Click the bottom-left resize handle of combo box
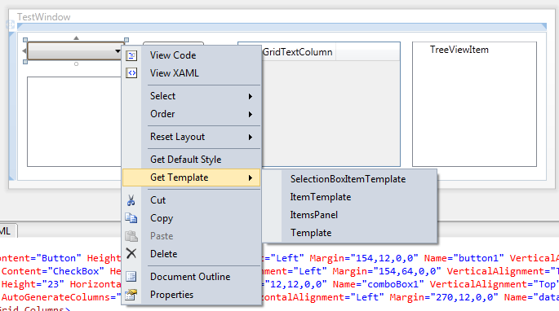The height and width of the screenshot is (311, 559). [x=25, y=62]
